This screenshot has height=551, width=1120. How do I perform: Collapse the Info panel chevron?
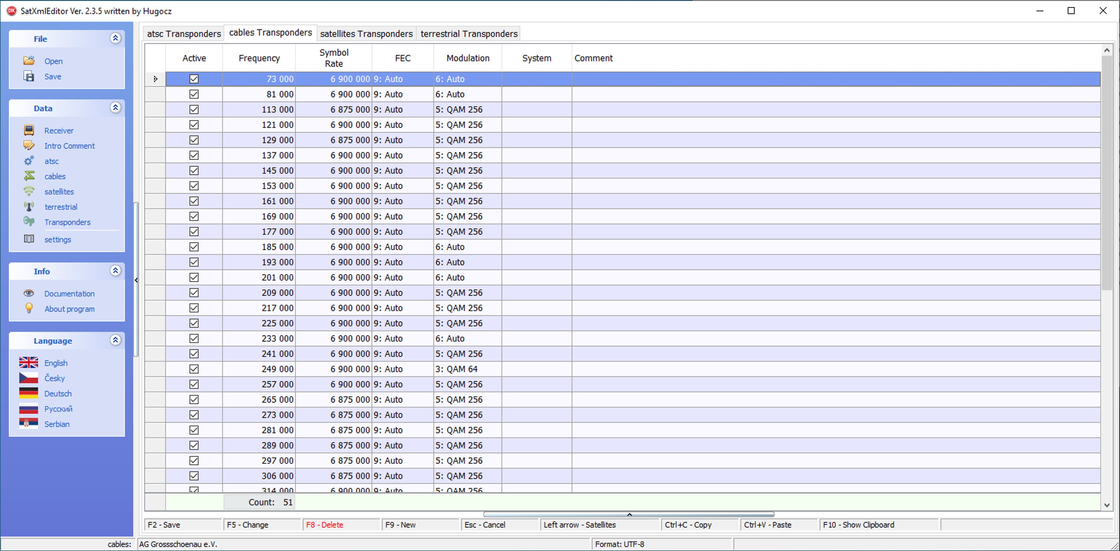pyautogui.click(x=115, y=271)
